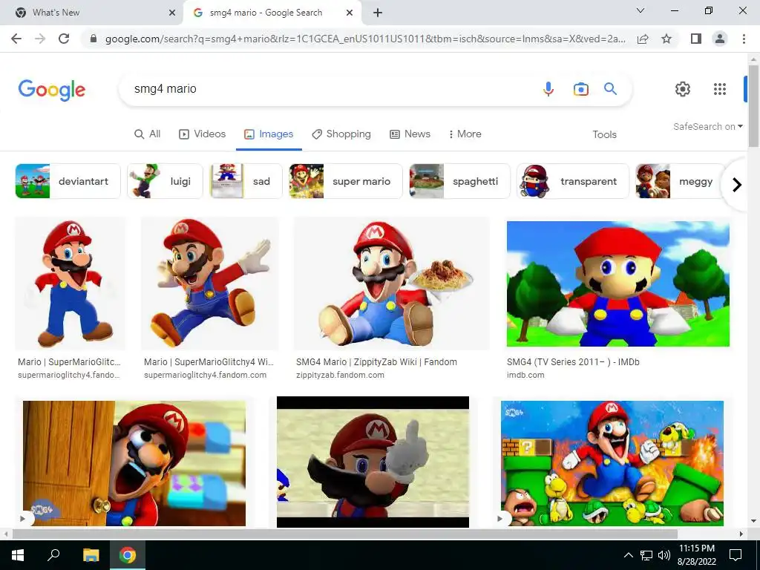Click the vertical page scrollbar
This screenshot has width=760, height=570.
click(x=753, y=105)
